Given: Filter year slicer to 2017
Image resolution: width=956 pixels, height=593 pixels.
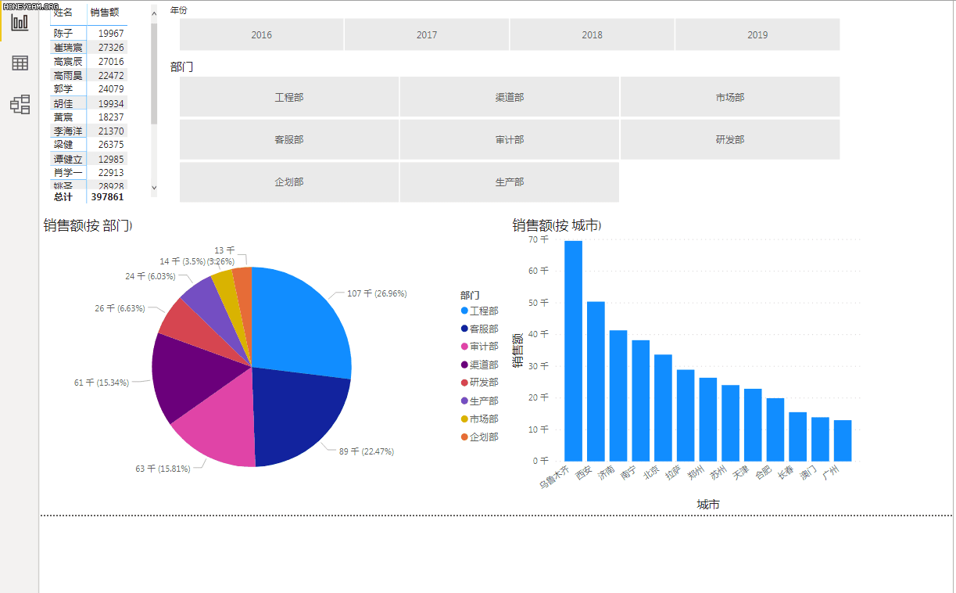Looking at the screenshot, I should [427, 34].
